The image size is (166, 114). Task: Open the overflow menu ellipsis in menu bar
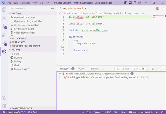pyautogui.click(x=48, y=3)
